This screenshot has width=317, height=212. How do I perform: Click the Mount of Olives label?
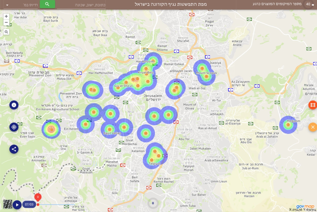click(x=189, y=107)
